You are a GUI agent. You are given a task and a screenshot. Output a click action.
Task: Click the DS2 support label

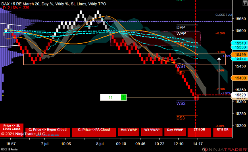pyautogui.click(x=181, y=73)
